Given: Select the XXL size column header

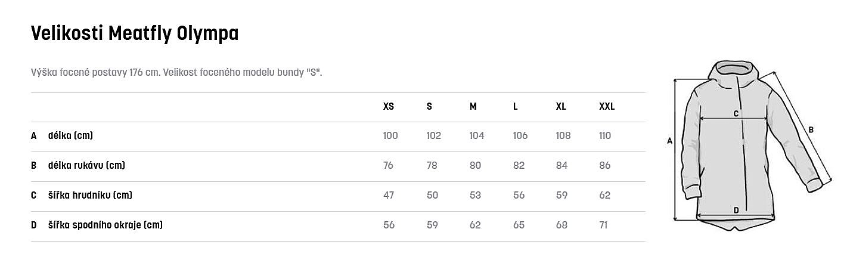Looking at the screenshot, I should pos(606,107).
